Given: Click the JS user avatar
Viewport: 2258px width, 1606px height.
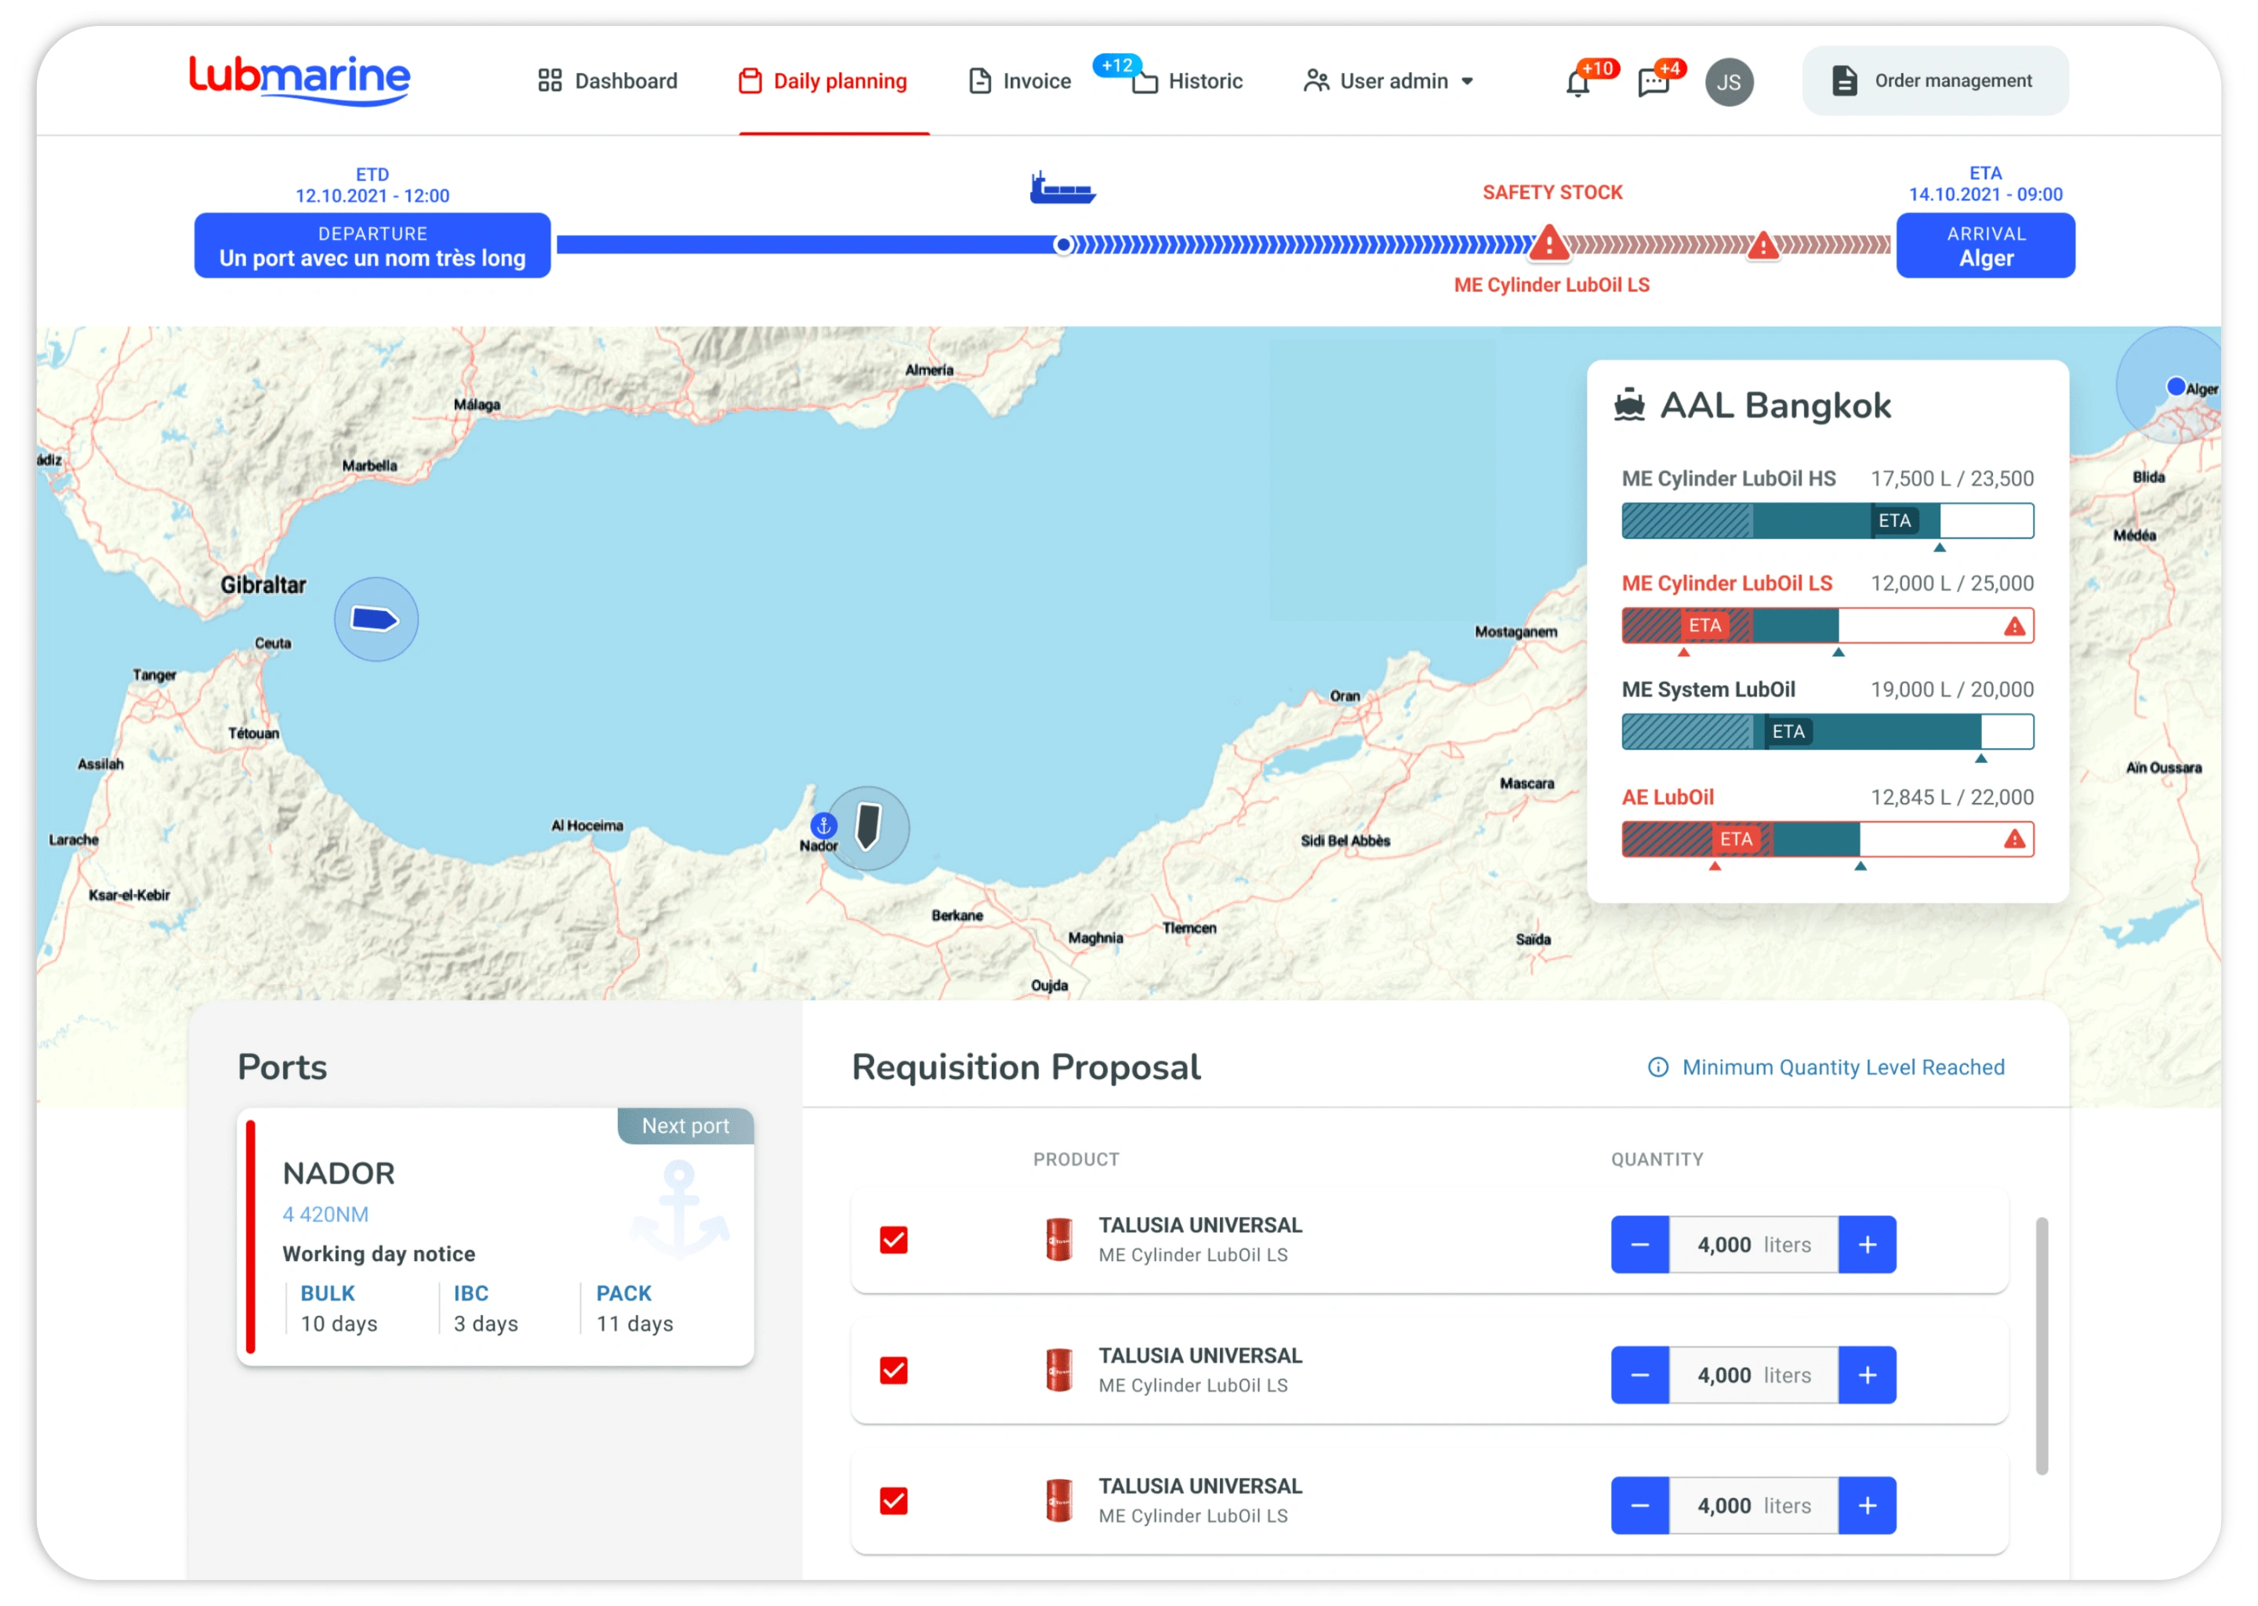Looking at the screenshot, I should coord(1728,82).
